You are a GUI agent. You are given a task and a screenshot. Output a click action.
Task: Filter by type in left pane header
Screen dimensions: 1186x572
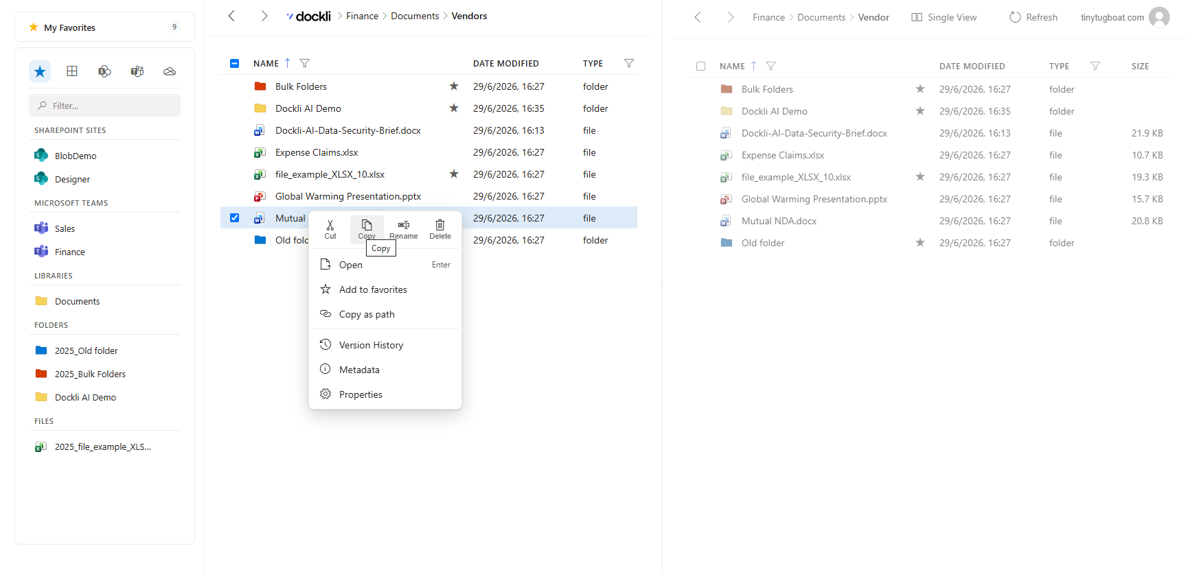pos(629,63)
